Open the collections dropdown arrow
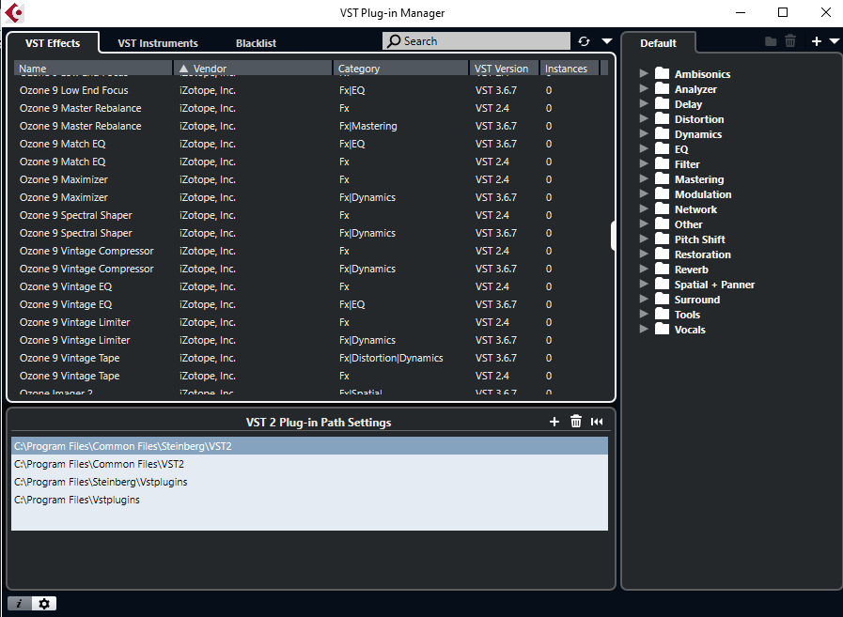Image resolution: width=843 pixels, height=617 pixels. pos(835,41)
